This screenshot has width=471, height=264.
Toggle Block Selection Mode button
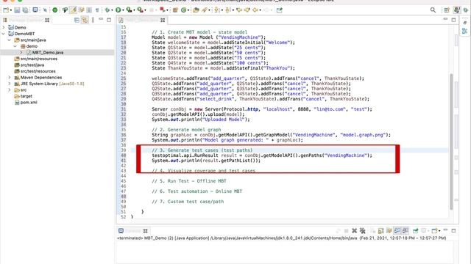(x=89, y=10)
